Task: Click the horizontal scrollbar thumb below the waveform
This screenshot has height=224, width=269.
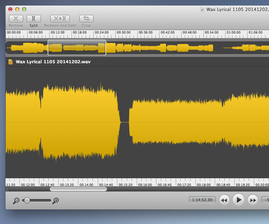Action: coord(78,189)
